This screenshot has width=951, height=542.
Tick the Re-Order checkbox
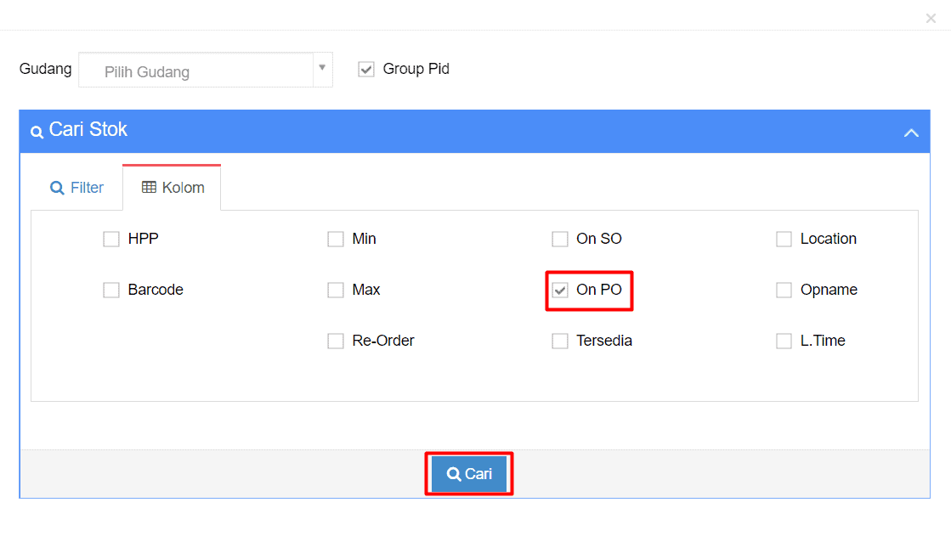point(336,342)
